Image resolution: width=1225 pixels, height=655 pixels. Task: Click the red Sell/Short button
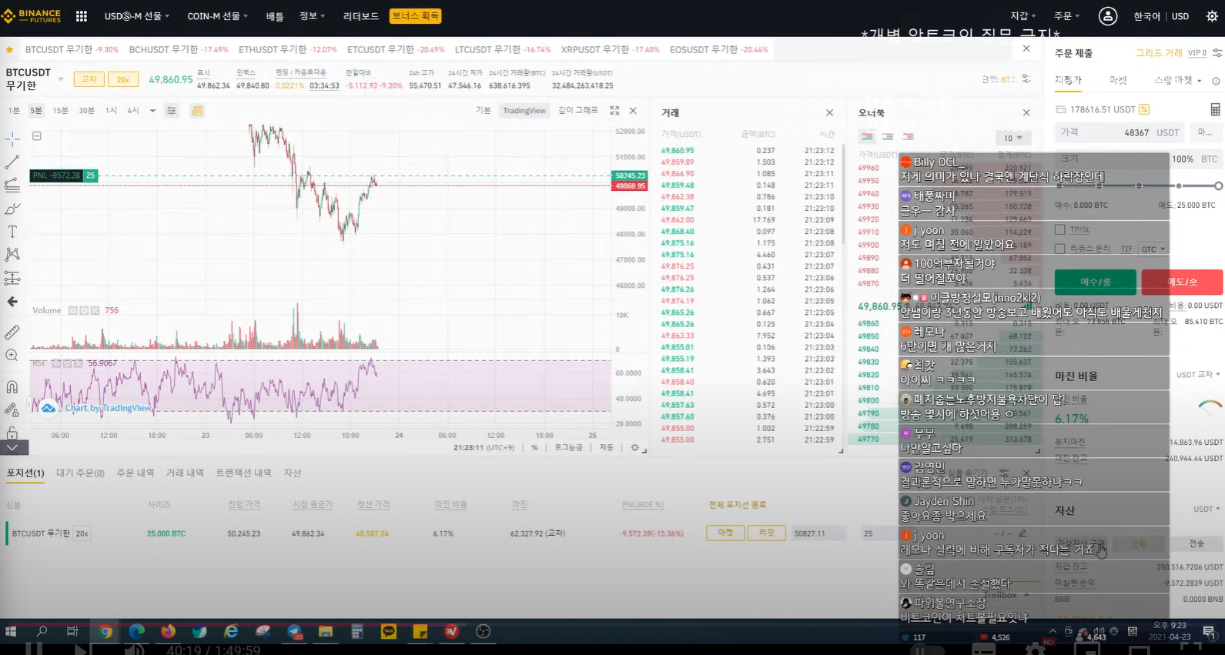tap(1182, 282)
